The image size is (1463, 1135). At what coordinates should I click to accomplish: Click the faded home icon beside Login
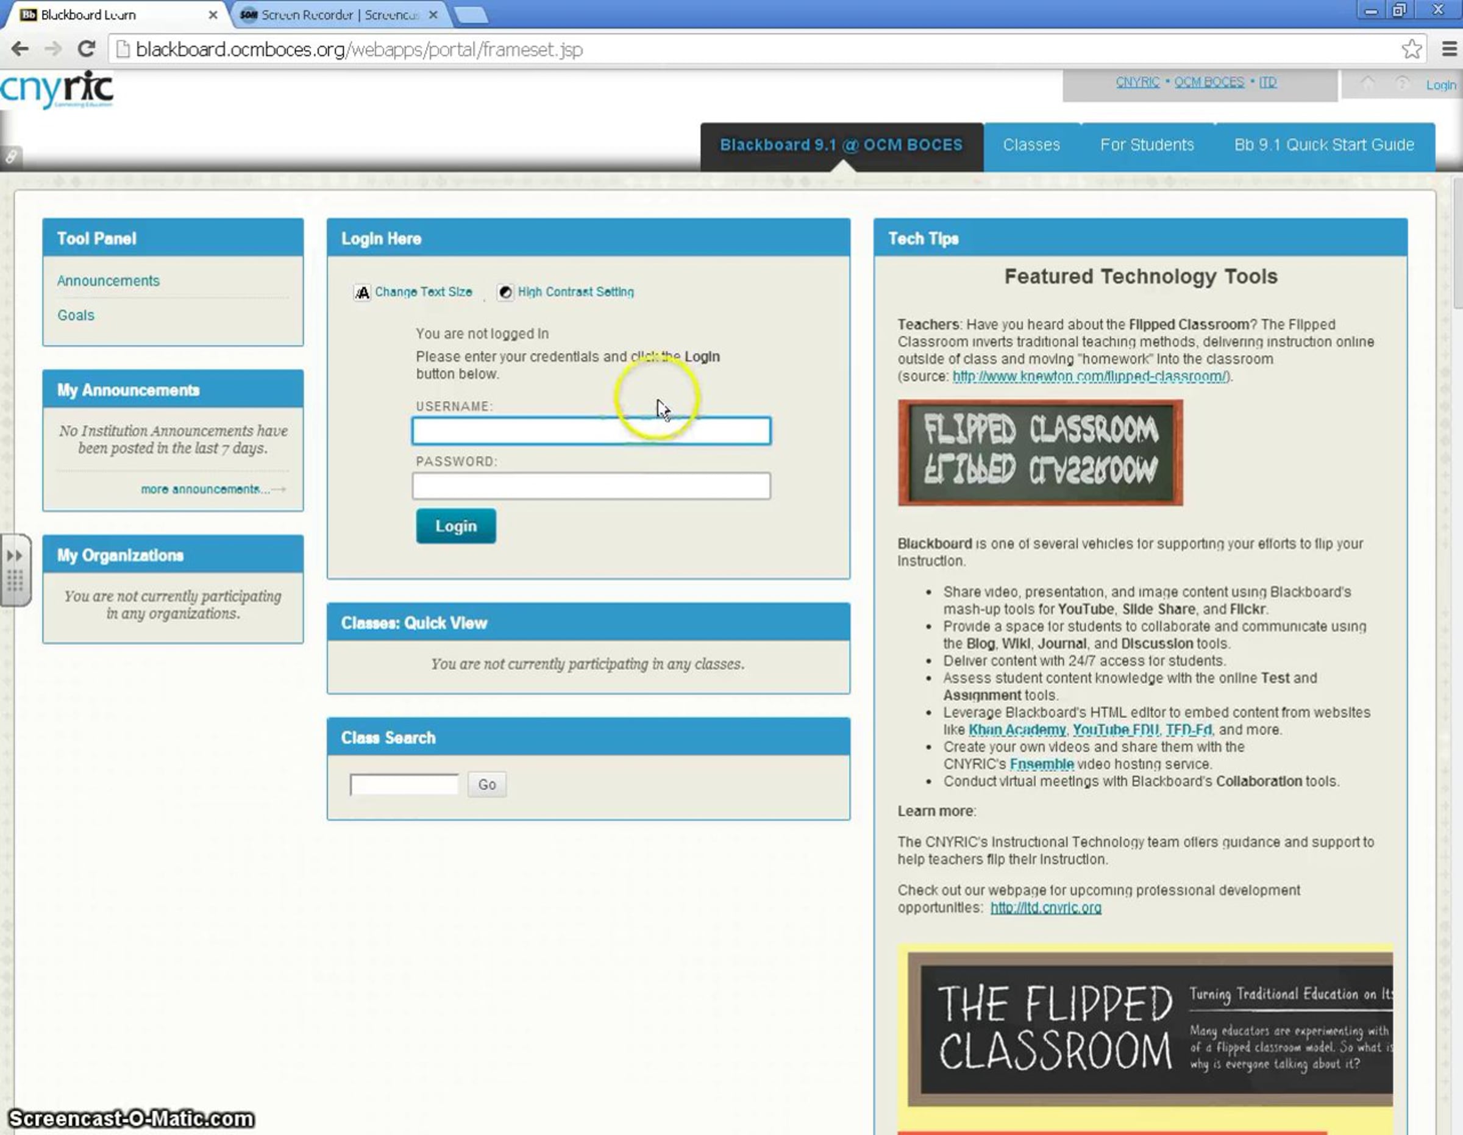[1367, 83]
